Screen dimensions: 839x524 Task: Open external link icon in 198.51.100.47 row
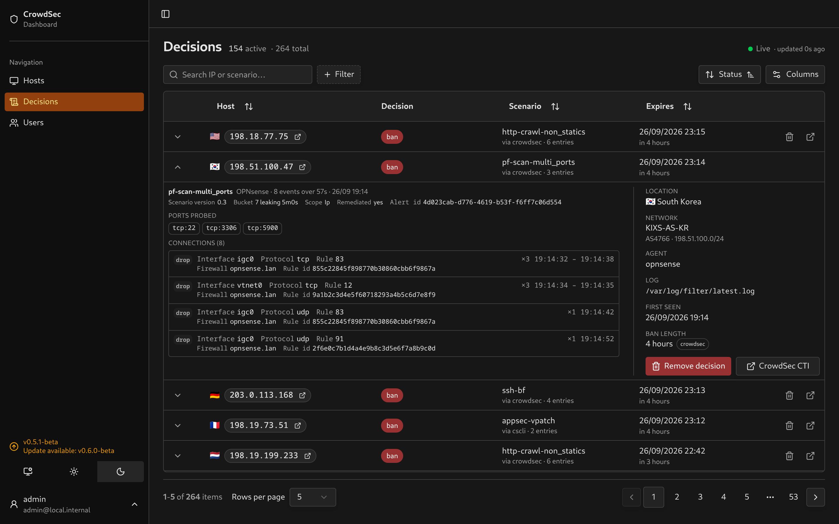[x=302, y=167]
